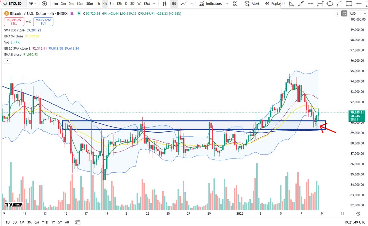Set date range to 5D
The height and width of the screenshot is (226, 368).
14,222
